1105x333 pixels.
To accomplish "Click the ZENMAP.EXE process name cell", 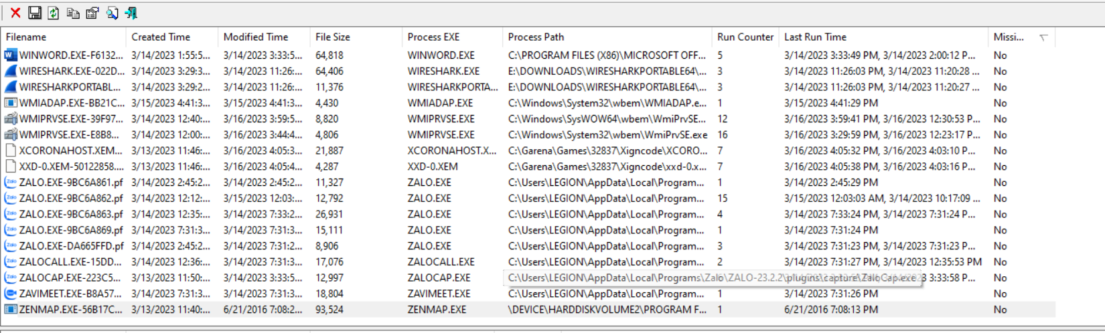I will point(437,310).
